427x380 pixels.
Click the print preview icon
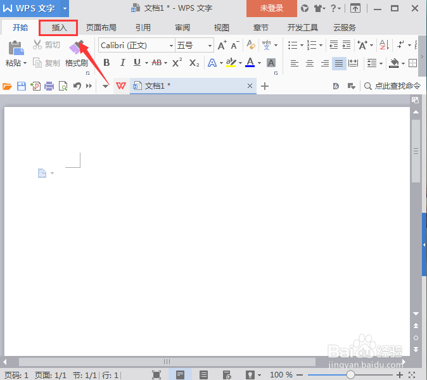click(63, 86)
